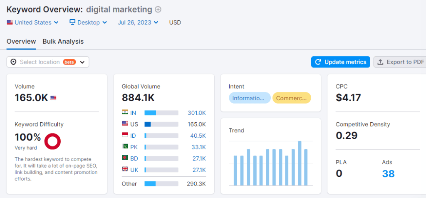Click the BD country code link
The image size is (426, 198).
click(x=134, y=158)
